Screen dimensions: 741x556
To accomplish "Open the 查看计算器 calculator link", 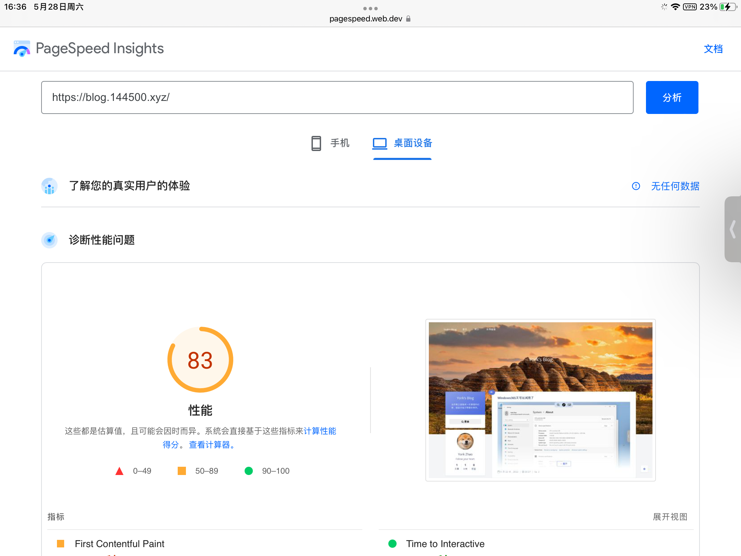I will (212, 445).
